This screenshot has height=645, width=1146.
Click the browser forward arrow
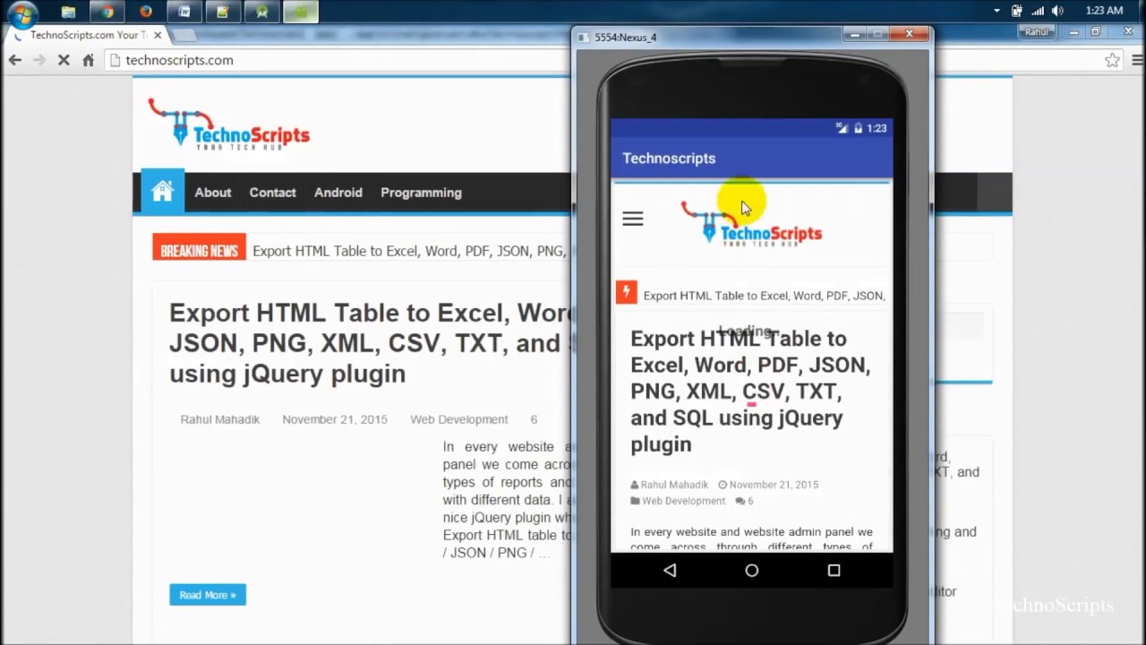pos(39,60)
